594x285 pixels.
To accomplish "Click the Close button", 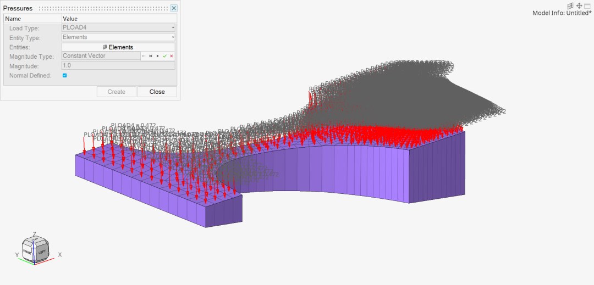I will [x=157, y=92].
